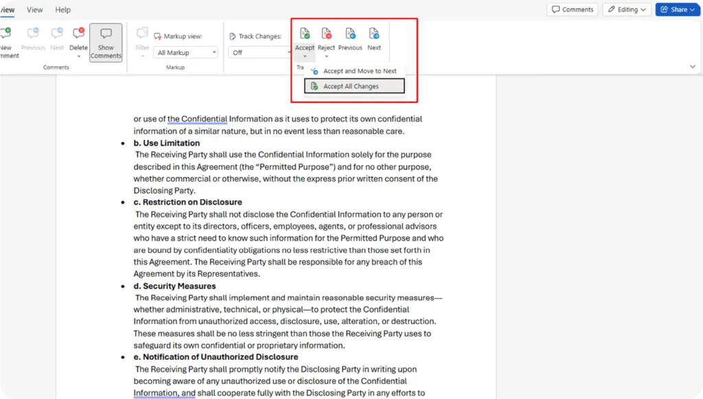Screen dimensions: 703x399
Task: Click the 'd. Security Measures' heading
Action: point(174,286)
